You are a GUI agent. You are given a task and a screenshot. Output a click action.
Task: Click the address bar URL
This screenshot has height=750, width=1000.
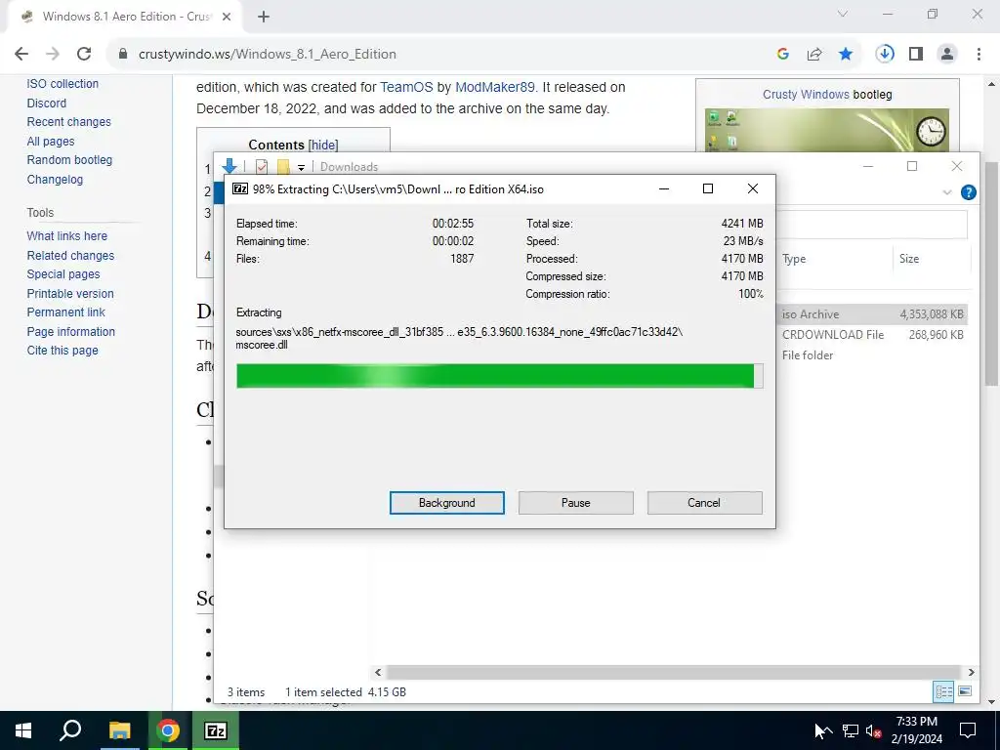[x=268, y=55]
